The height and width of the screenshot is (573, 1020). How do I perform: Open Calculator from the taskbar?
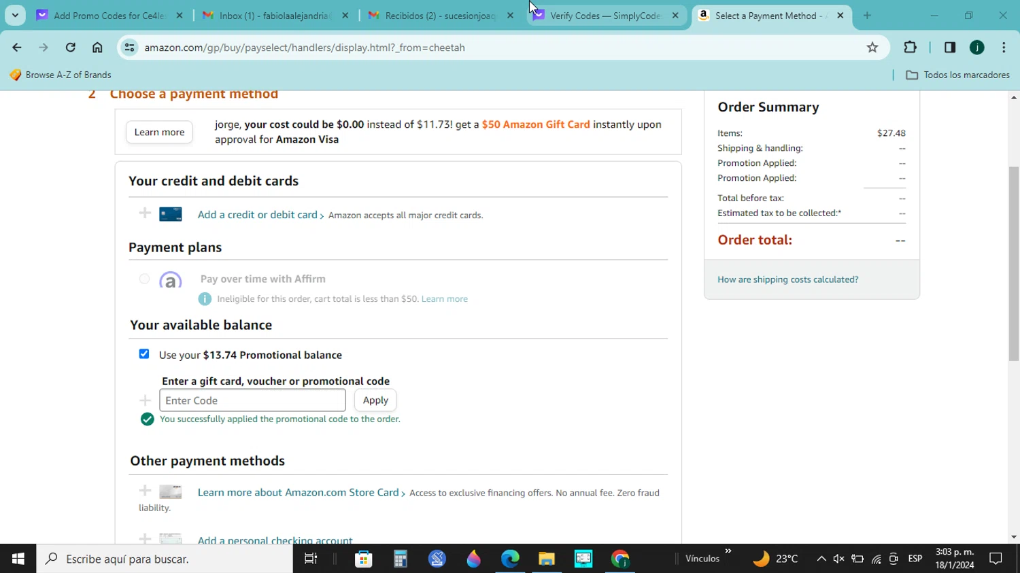click(x=401, y=559)
